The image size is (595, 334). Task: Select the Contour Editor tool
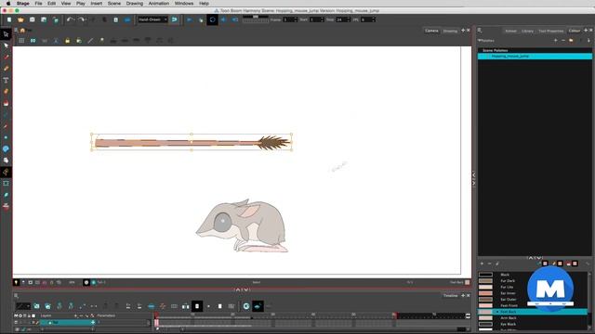pos(6,45)
